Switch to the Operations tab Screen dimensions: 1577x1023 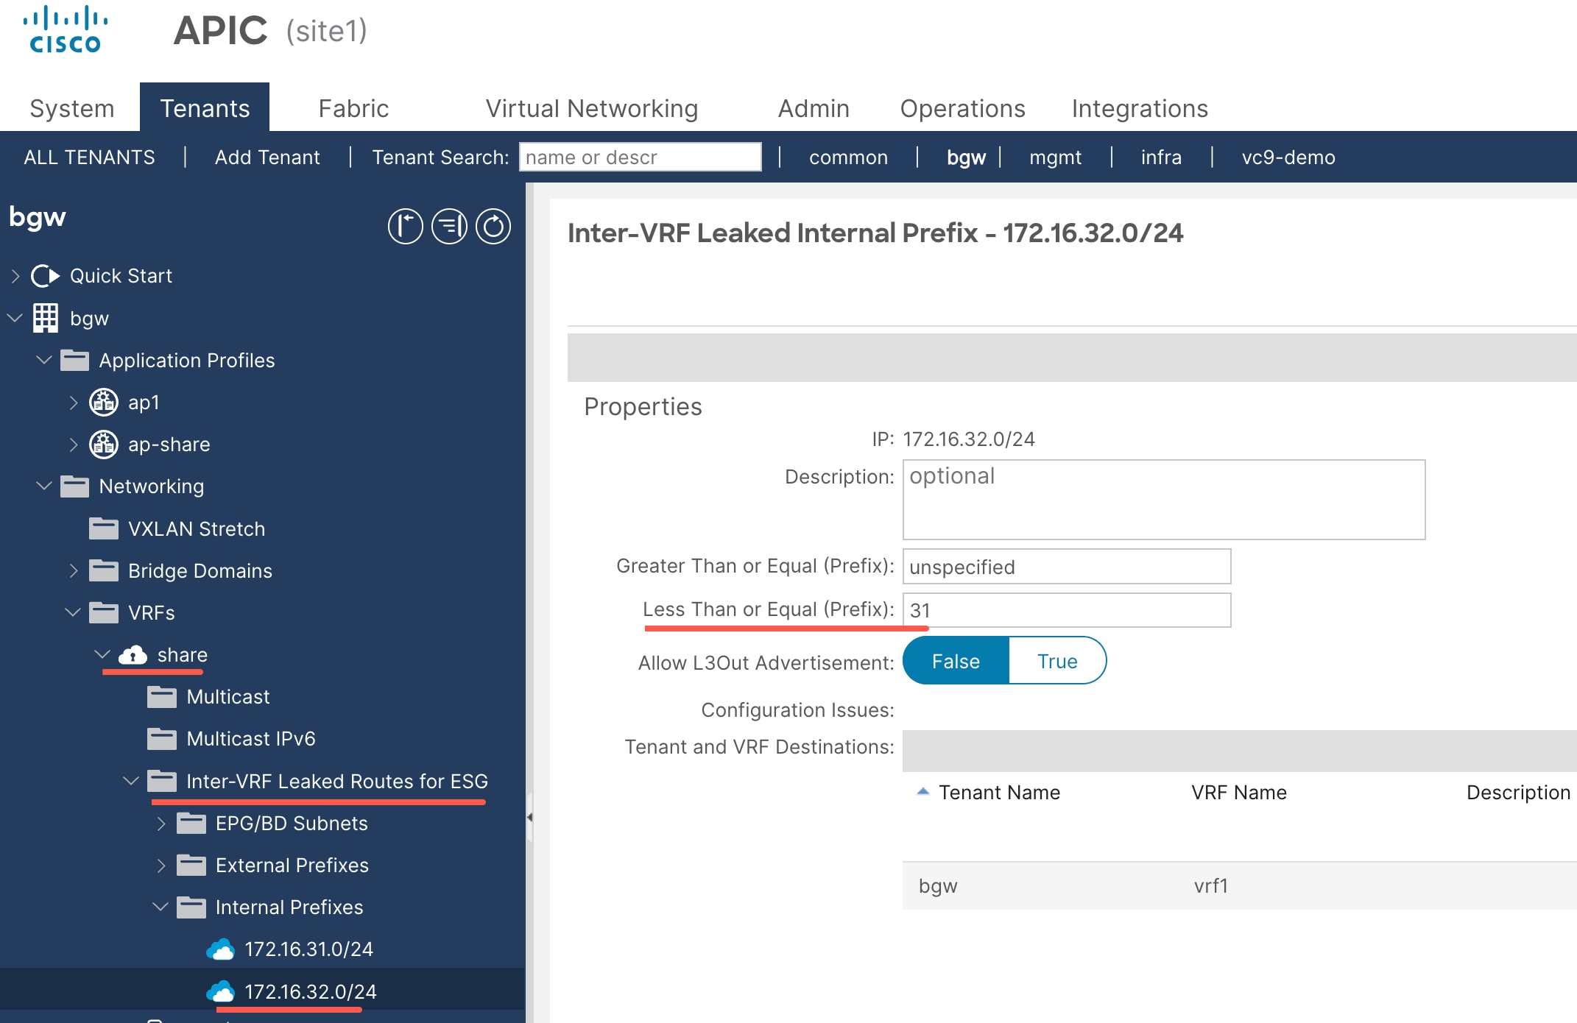[962, 108]
